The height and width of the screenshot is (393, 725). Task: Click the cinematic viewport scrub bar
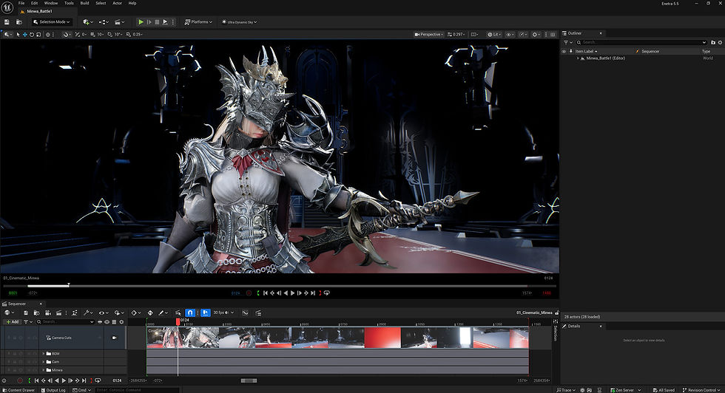tap(279, 286)
